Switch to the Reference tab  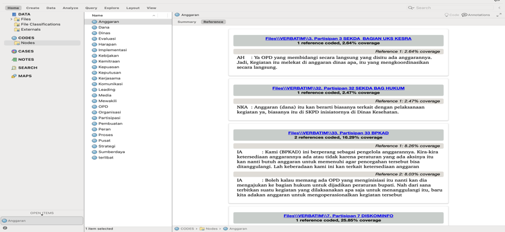pos(213,22)
